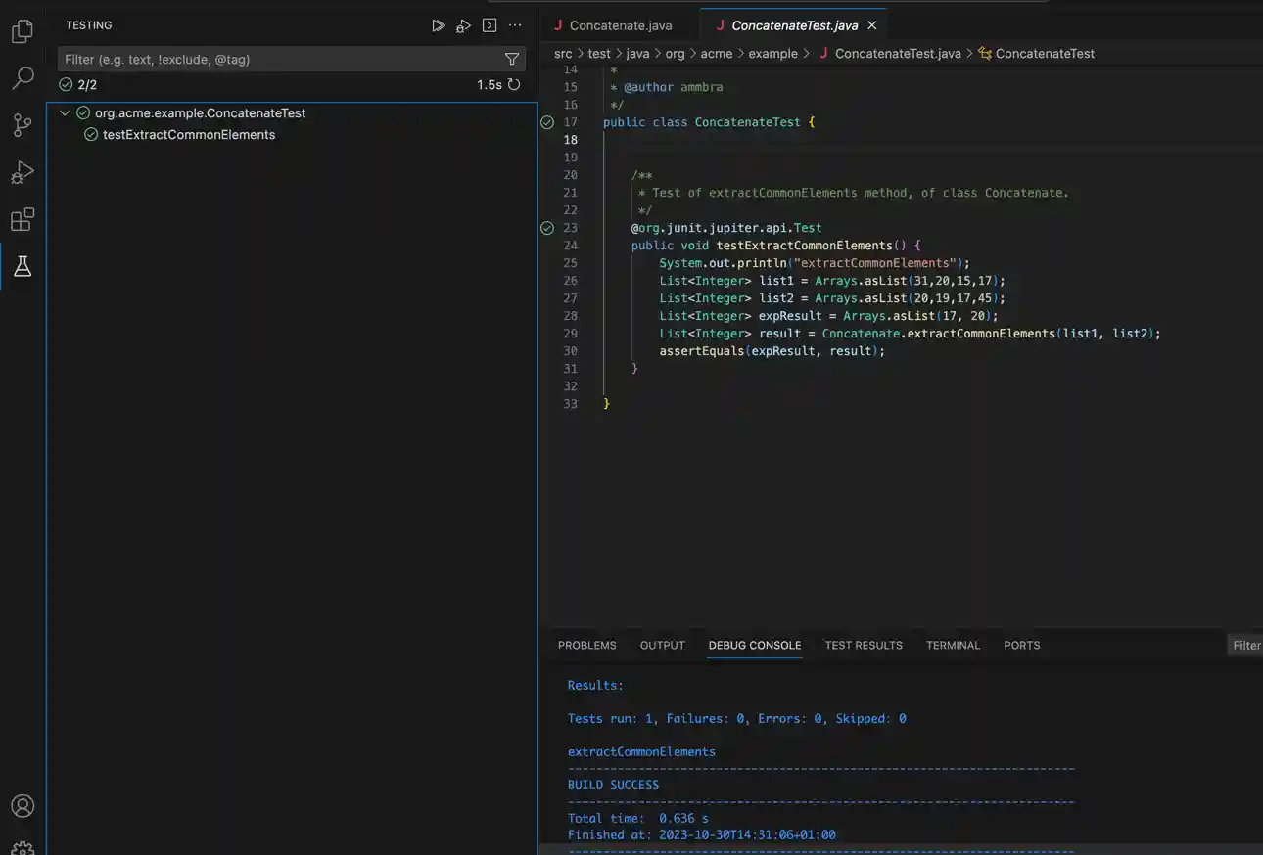This screenshot has width=1263, height=855.
Task: Click the passed-test check icon on line 23
Action: coord(546,227)
